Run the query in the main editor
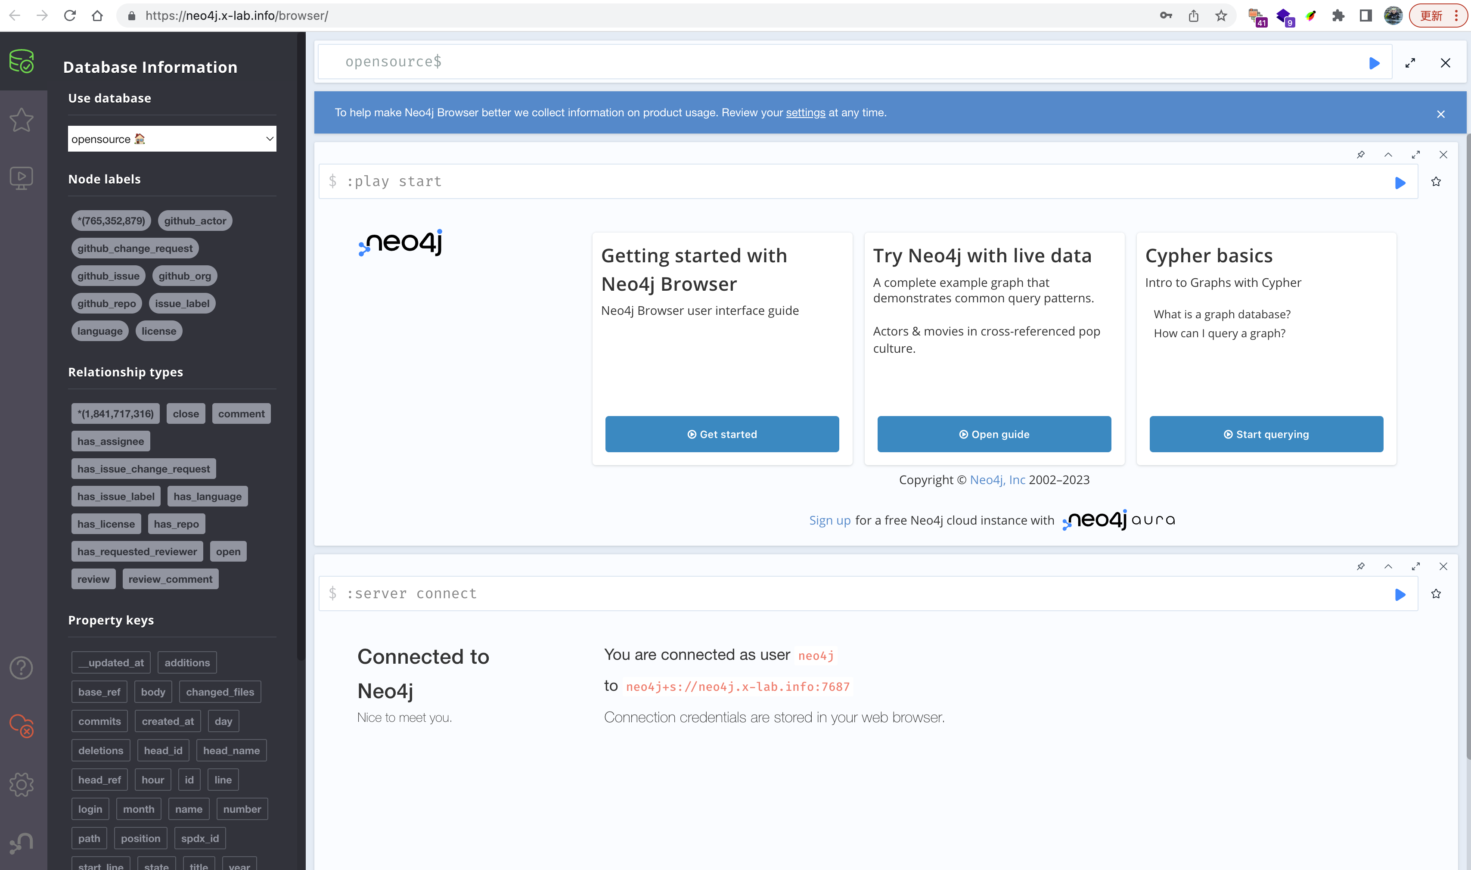Screen dimensions: 1471x870 pos(1374,63)
